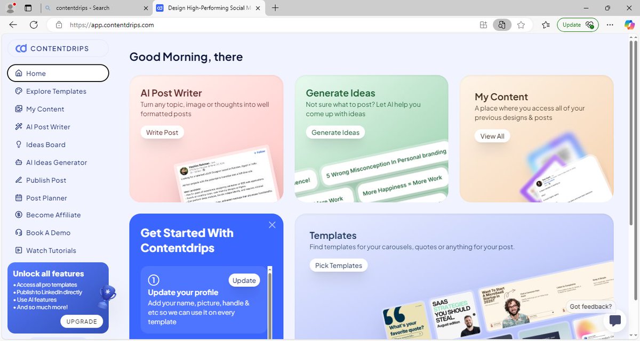
Task: Click the Copilot icon in toolbar
Action: 629,25
